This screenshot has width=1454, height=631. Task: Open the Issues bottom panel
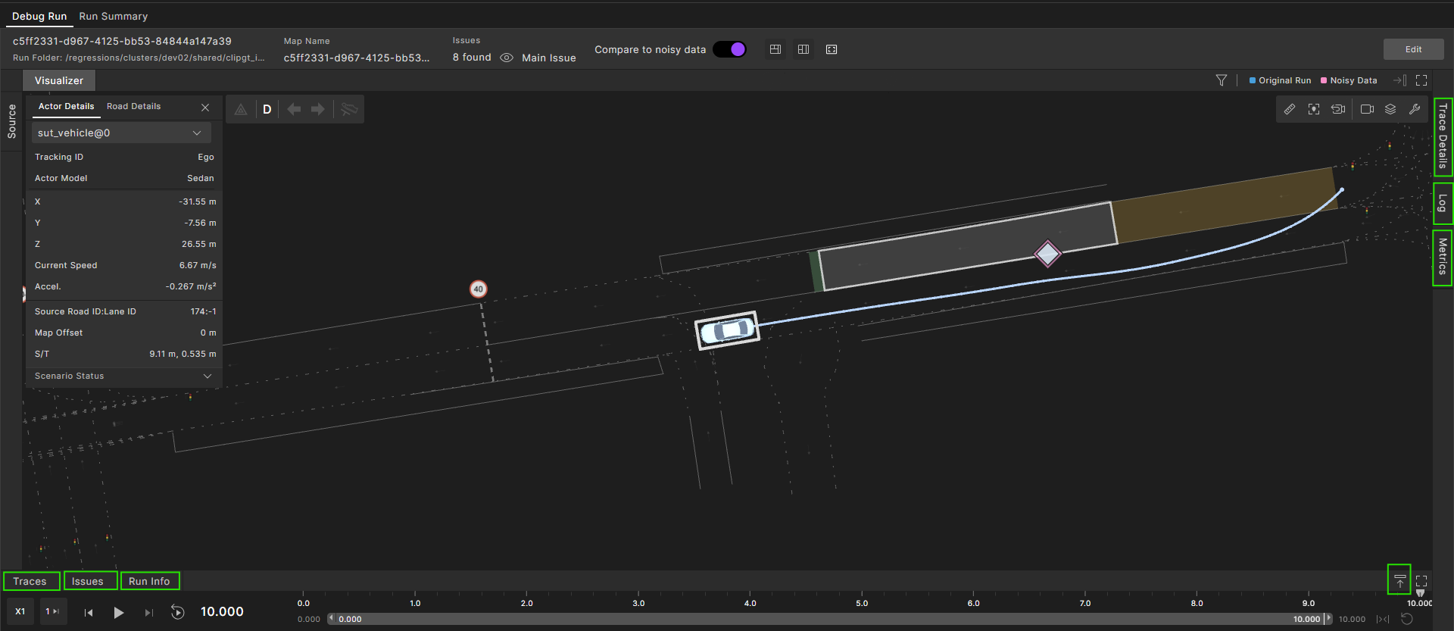(x=88, y=581)
